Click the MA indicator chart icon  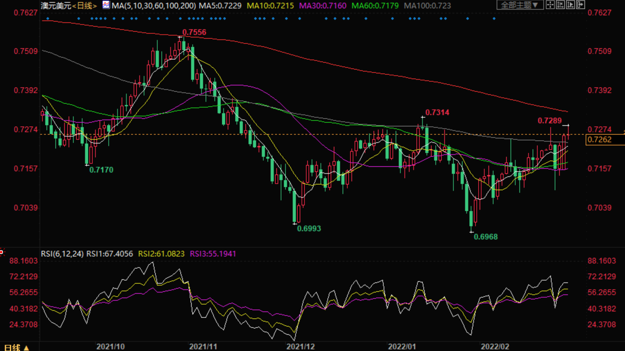[106, 5]
